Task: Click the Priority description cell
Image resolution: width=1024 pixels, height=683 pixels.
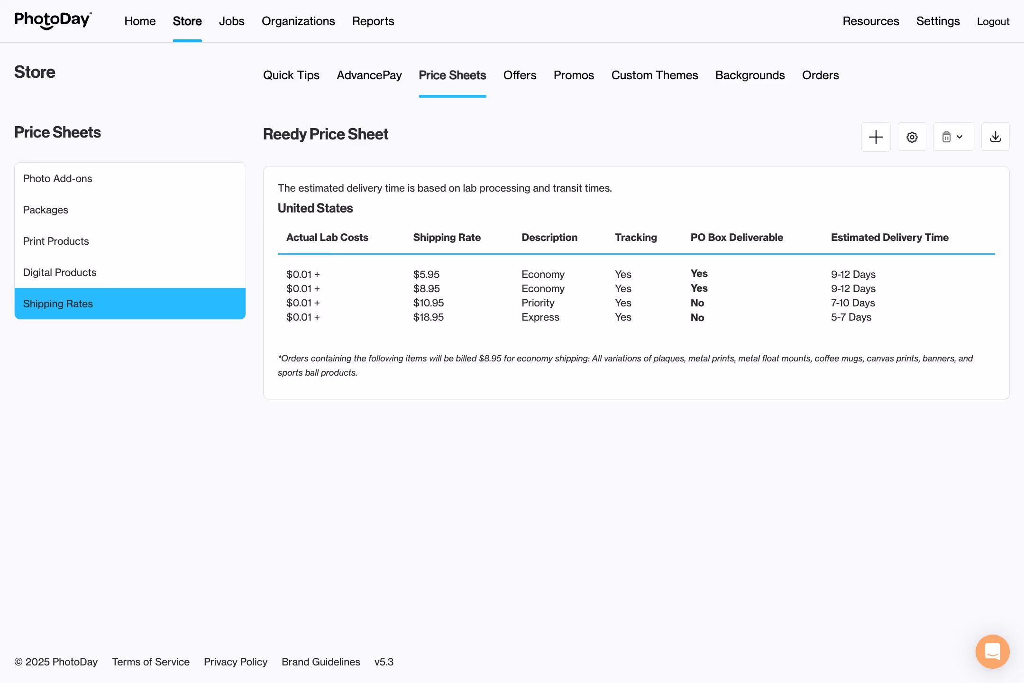Action: (x=538, y=303)
